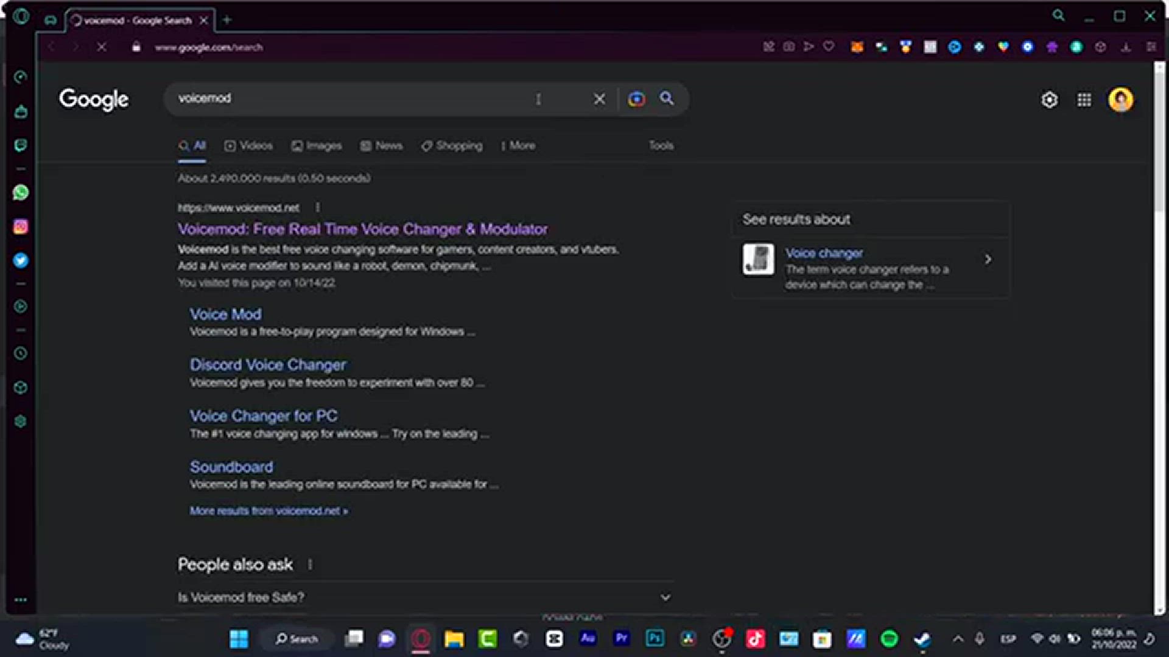Open the Discord Voice Changer sitelink
Viewport: 1169px width, 657px height.
point(268,365)
